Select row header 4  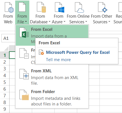coord(5,75)
